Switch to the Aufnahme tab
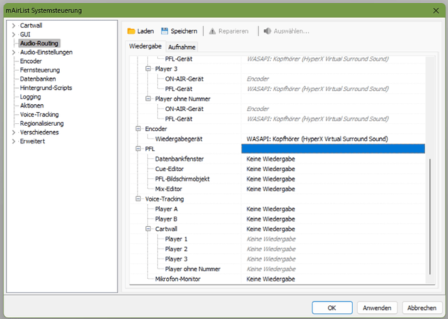This screenshot has height=319, width=448. click(x=182, y=47)
